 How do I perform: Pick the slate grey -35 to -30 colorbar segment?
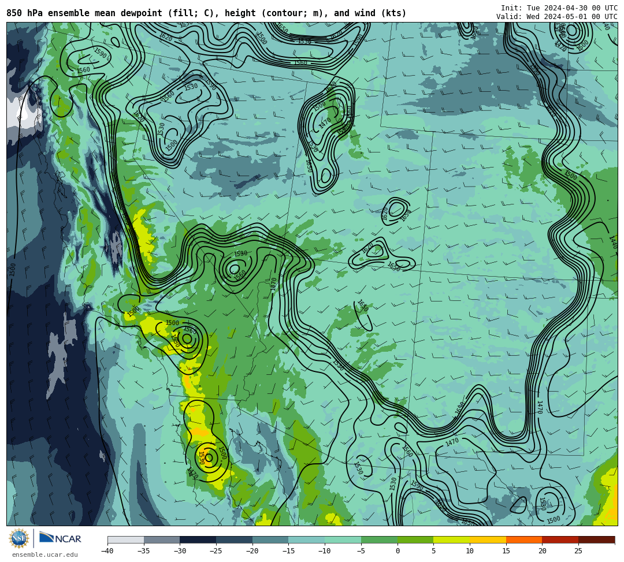(x=162, y=539)
